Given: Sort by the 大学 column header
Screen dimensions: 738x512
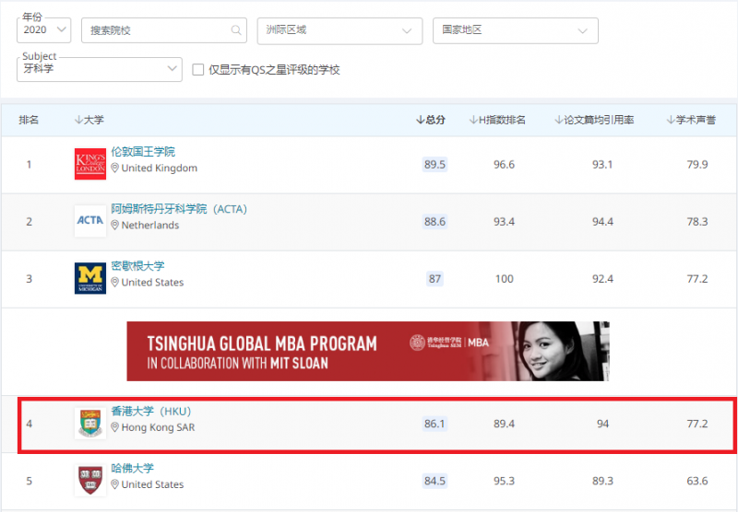Looking at the screenshot, I should pyautogui.click(x=89, y=120).
